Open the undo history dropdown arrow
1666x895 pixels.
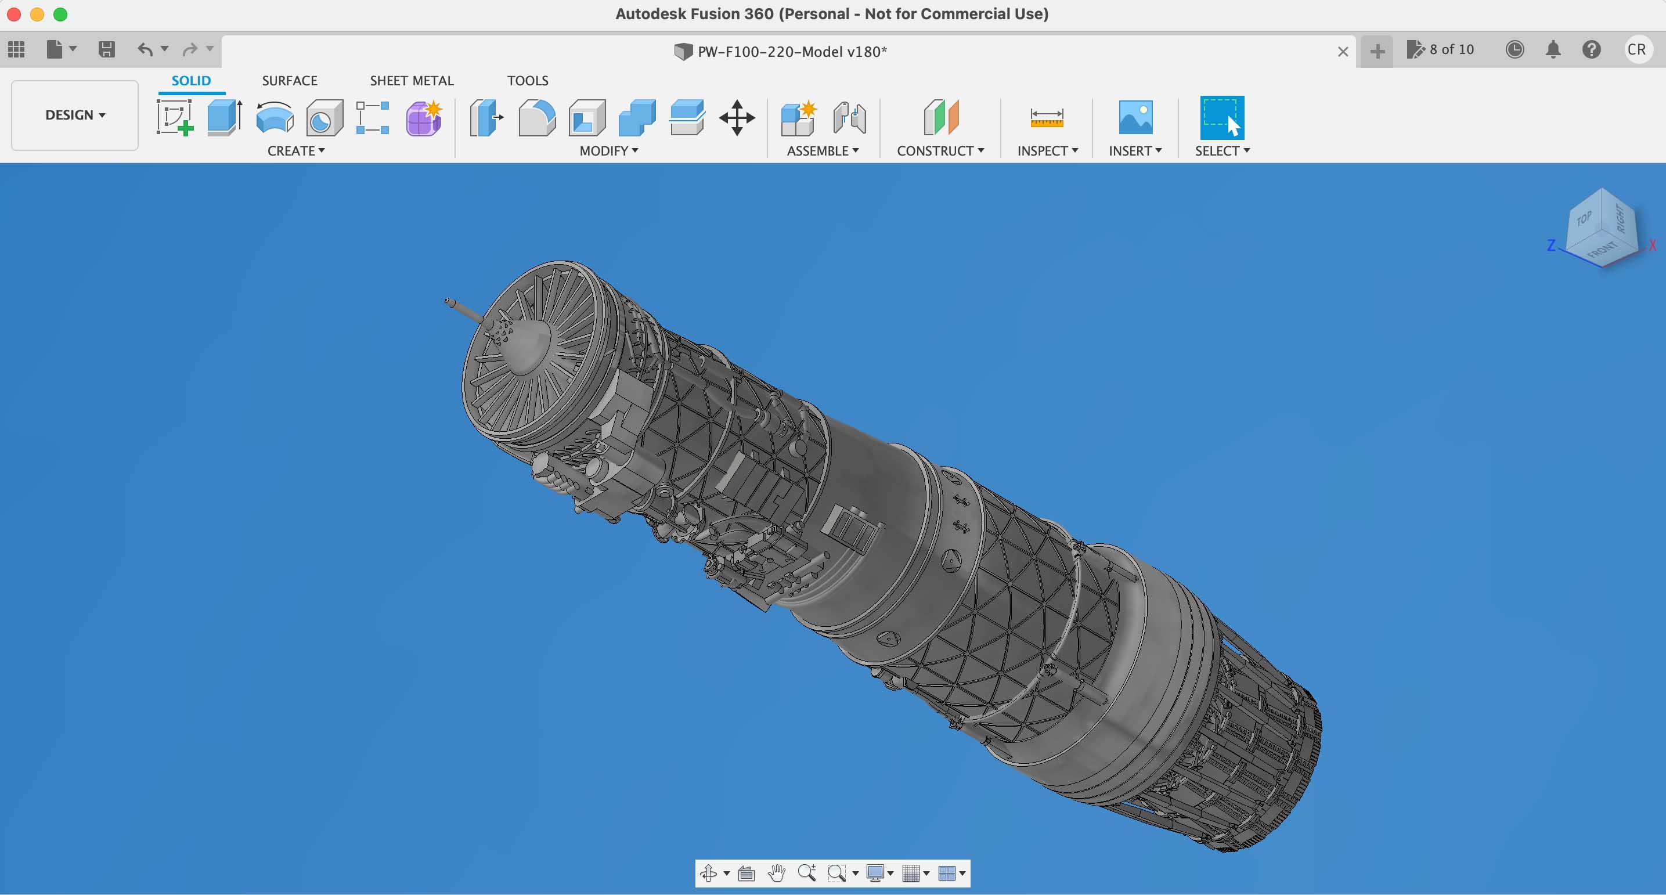coord(164,49)
